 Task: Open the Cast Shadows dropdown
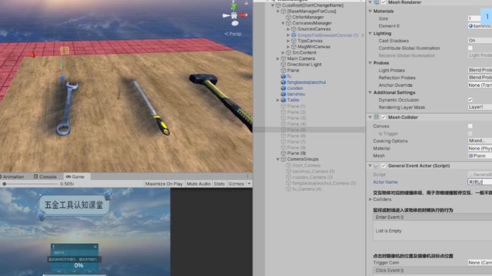tap(480, 40)
